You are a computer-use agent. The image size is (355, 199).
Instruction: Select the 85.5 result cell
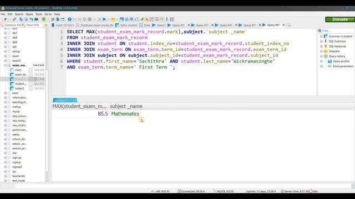[80, 114]
